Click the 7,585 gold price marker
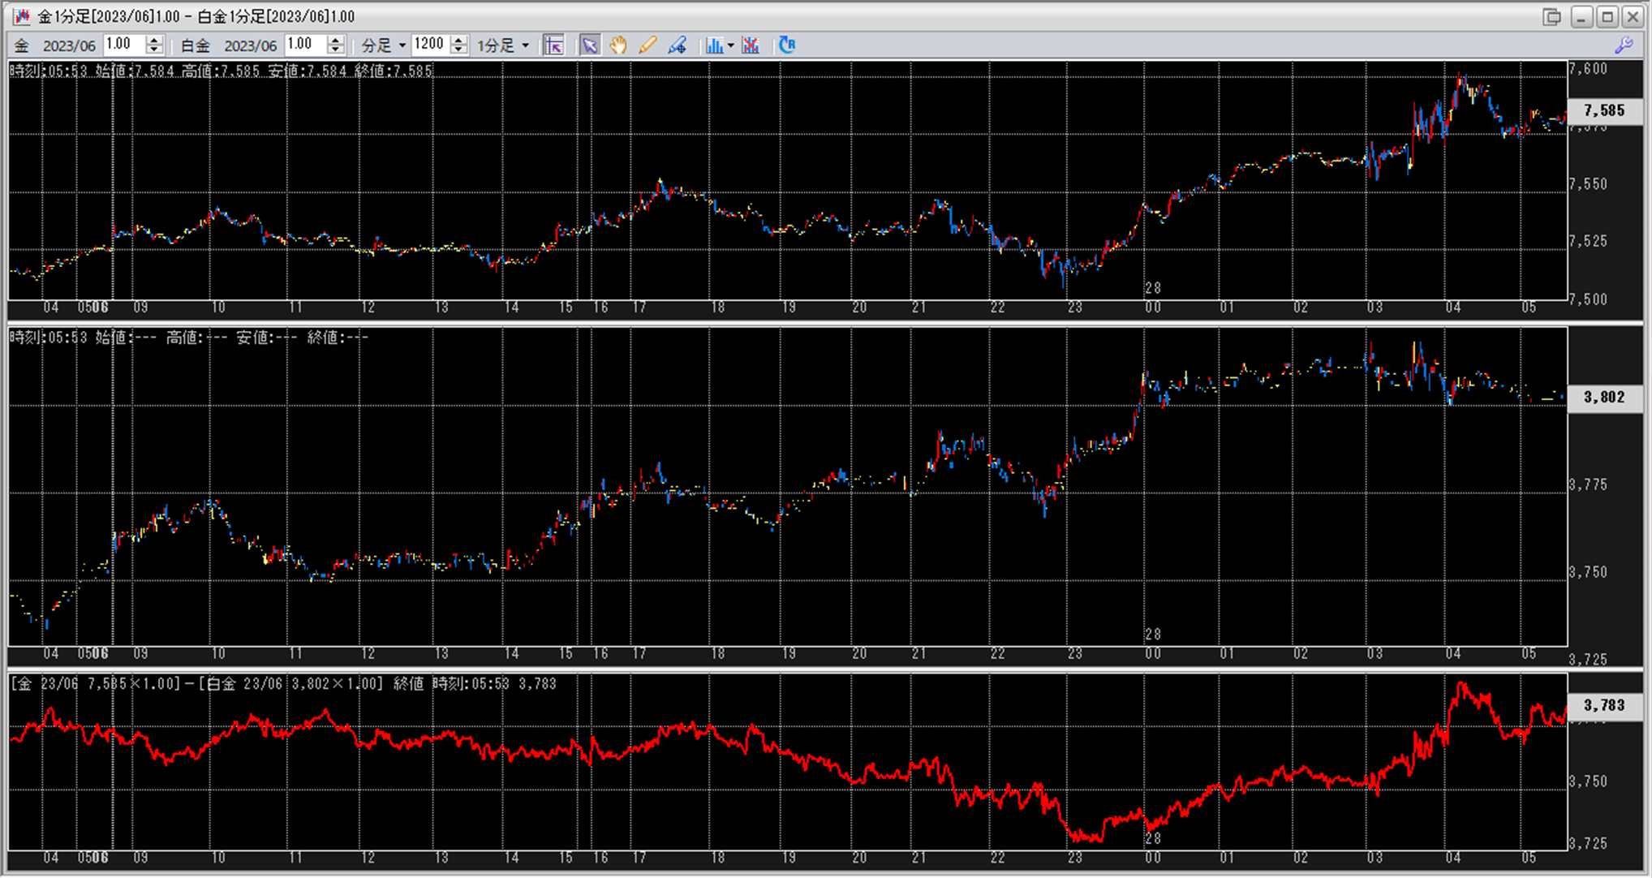This screenshot has height=878, width=1652. coord(1604,111)
